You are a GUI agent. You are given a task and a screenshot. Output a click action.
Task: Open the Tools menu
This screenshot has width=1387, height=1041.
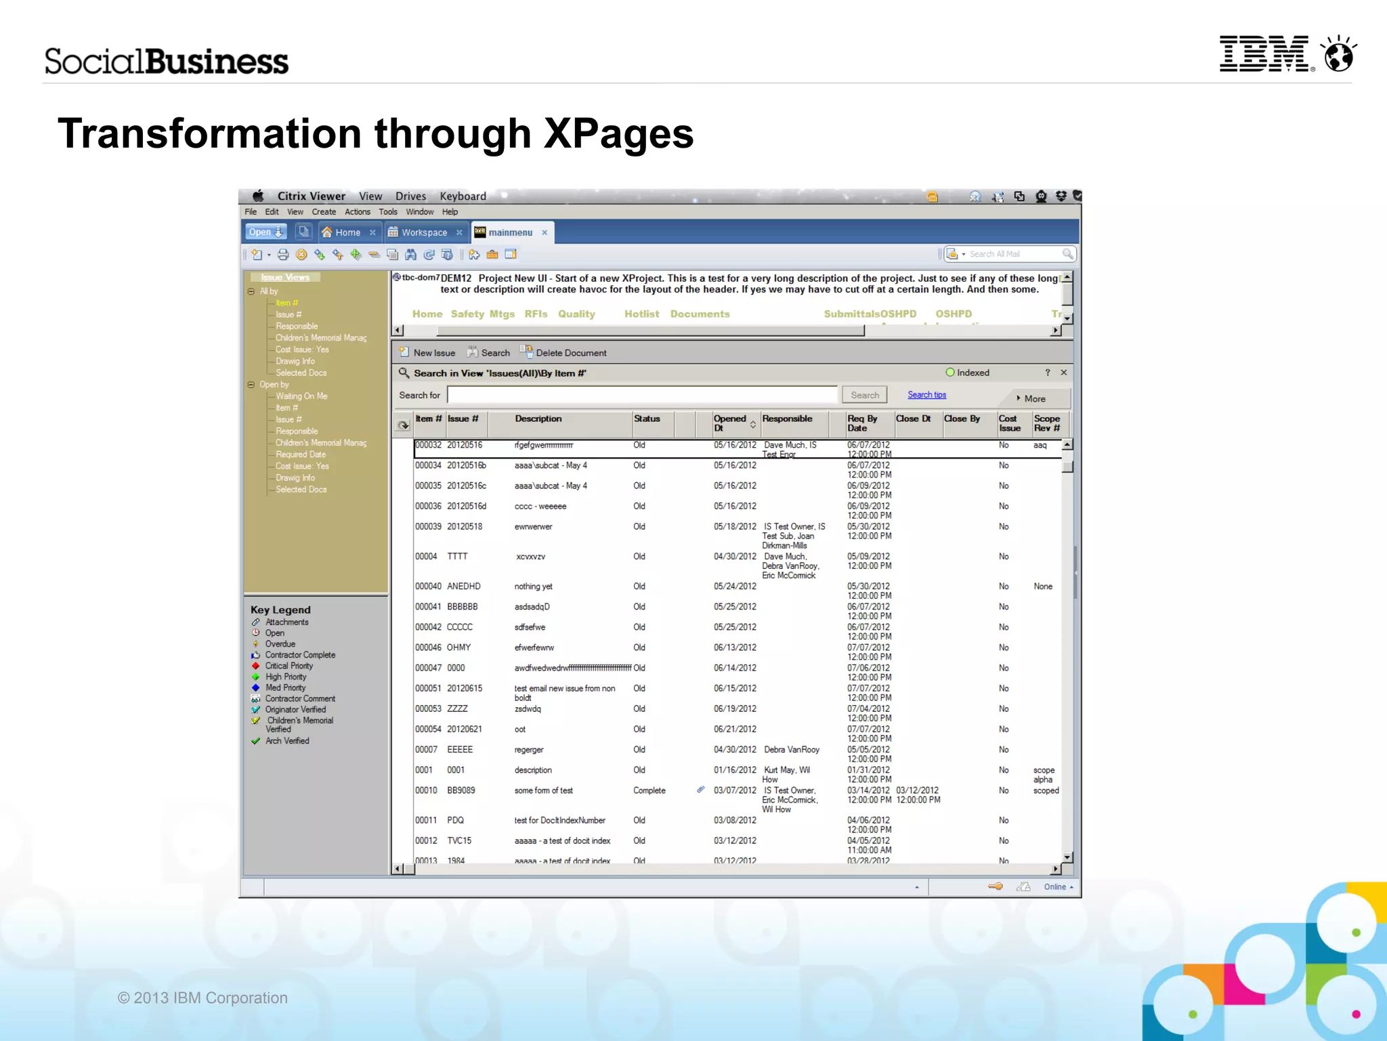tap(388, 212)
